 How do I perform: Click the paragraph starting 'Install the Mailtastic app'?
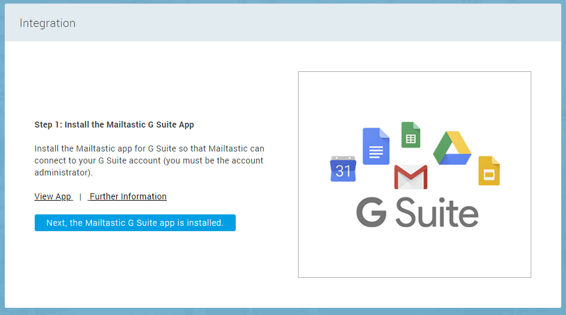pos(149,160)
